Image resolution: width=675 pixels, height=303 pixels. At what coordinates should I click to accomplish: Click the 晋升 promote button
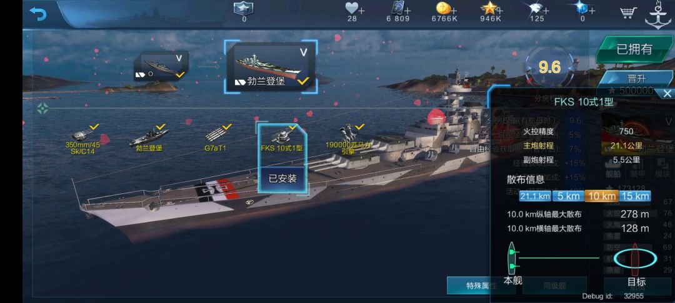(x=634, y=79)
